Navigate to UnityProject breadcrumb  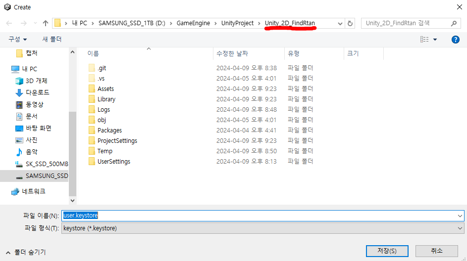237,23
